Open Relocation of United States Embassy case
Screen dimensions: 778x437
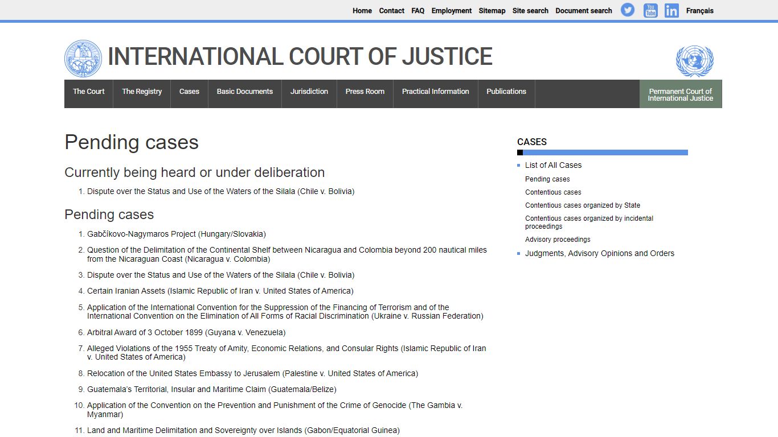coord(252,373)
